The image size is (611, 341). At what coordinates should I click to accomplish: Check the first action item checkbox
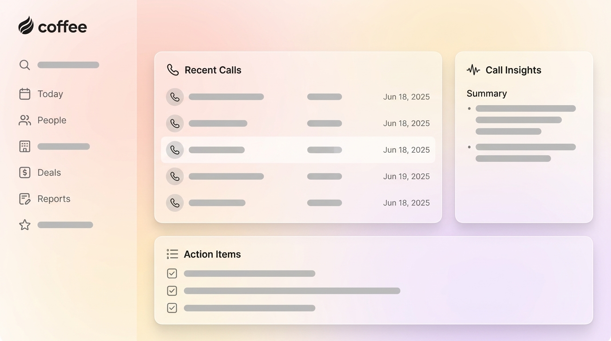[172, 273]
